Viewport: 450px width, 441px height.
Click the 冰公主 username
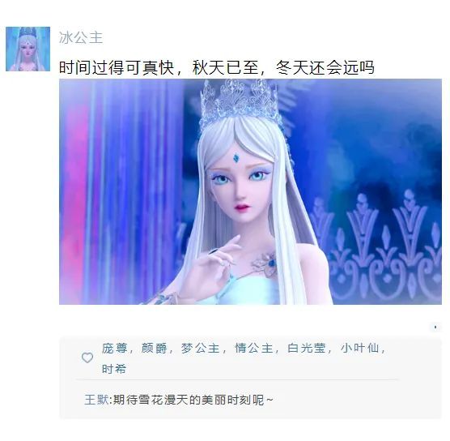coord(81,37)
